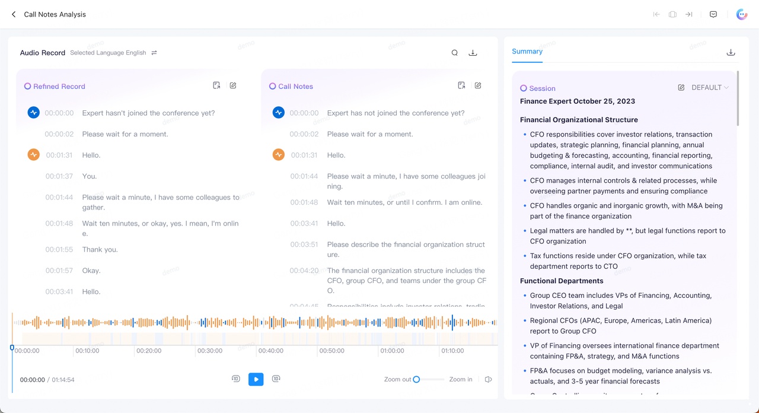Play the audio recording
Screen dimensions: 759x413
click(256, 379)
